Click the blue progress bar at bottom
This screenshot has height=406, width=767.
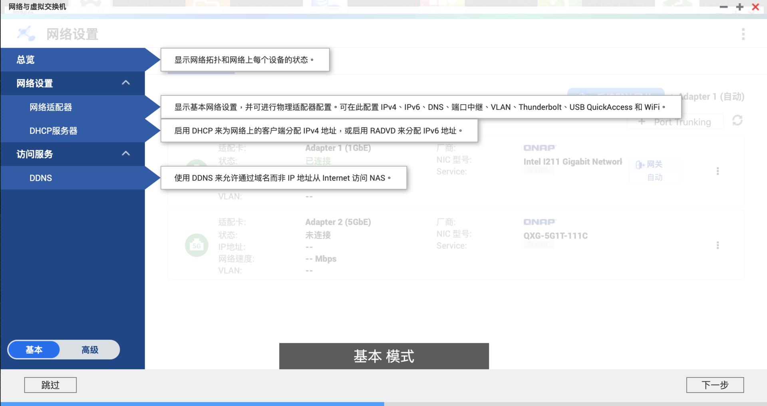click(x=192, y=404)
